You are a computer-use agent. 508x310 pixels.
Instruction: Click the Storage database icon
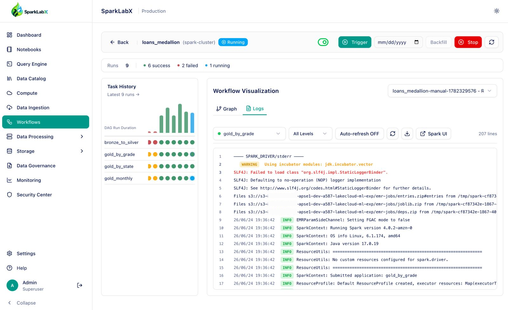[10, 151]
